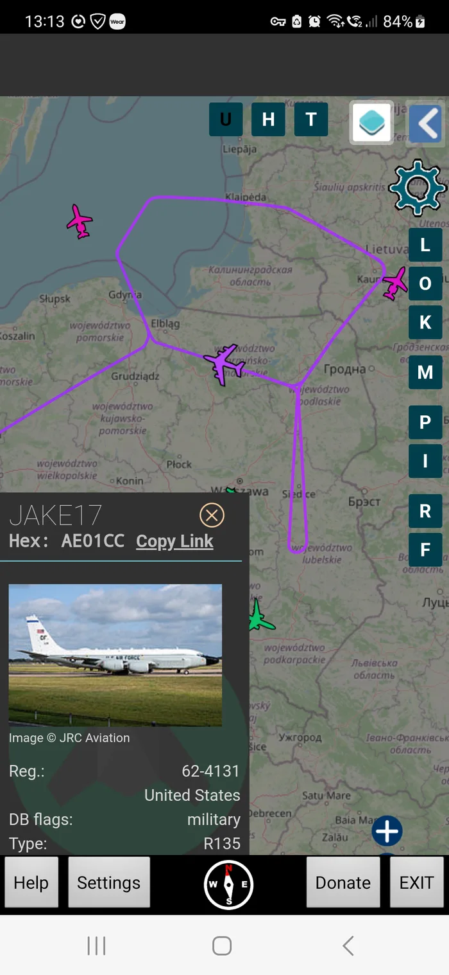This screenshot has width=449, height=975.
Task: Close the JAKE17 info panel
Action: 212,515
